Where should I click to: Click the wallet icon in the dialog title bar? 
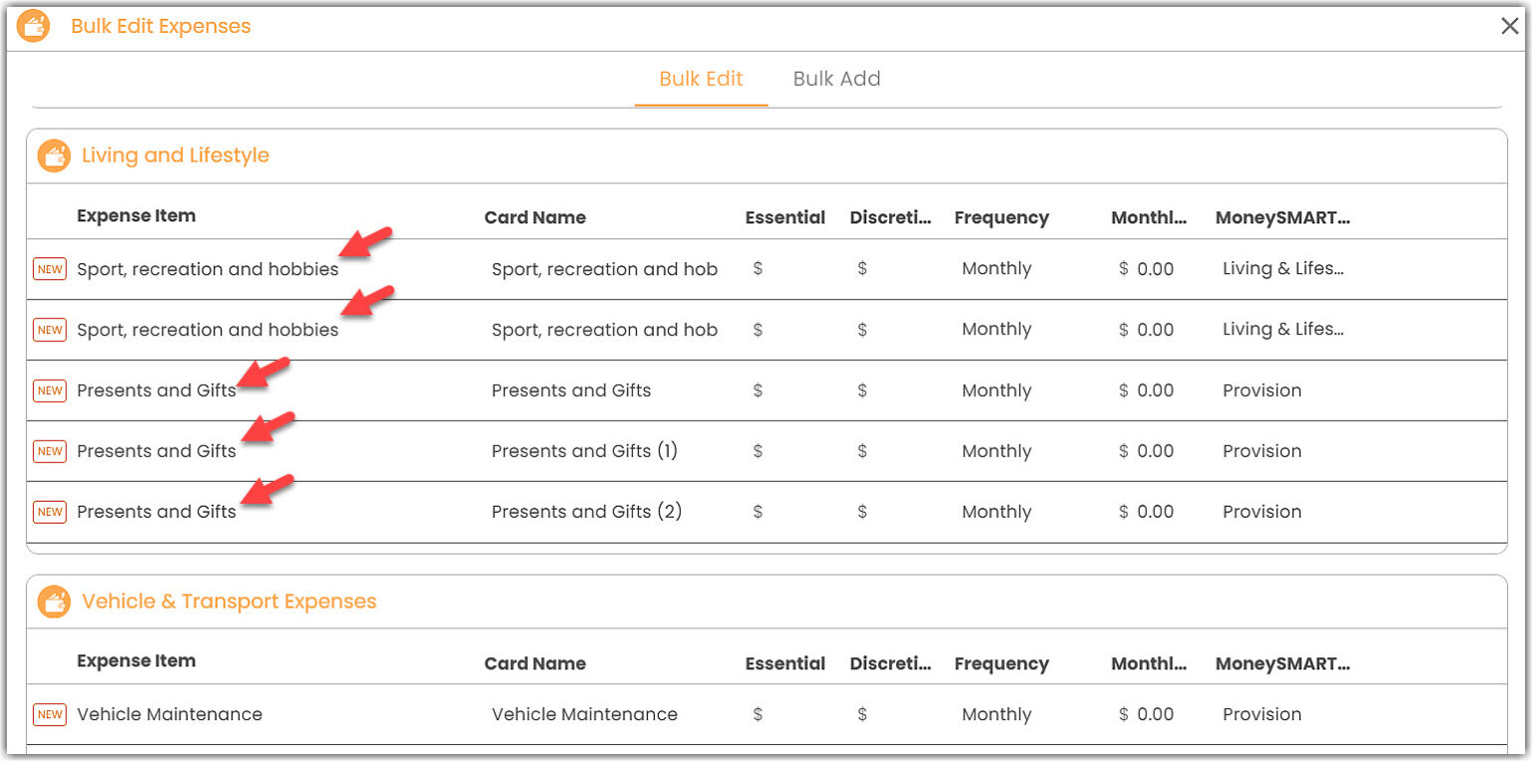(34, 26)
